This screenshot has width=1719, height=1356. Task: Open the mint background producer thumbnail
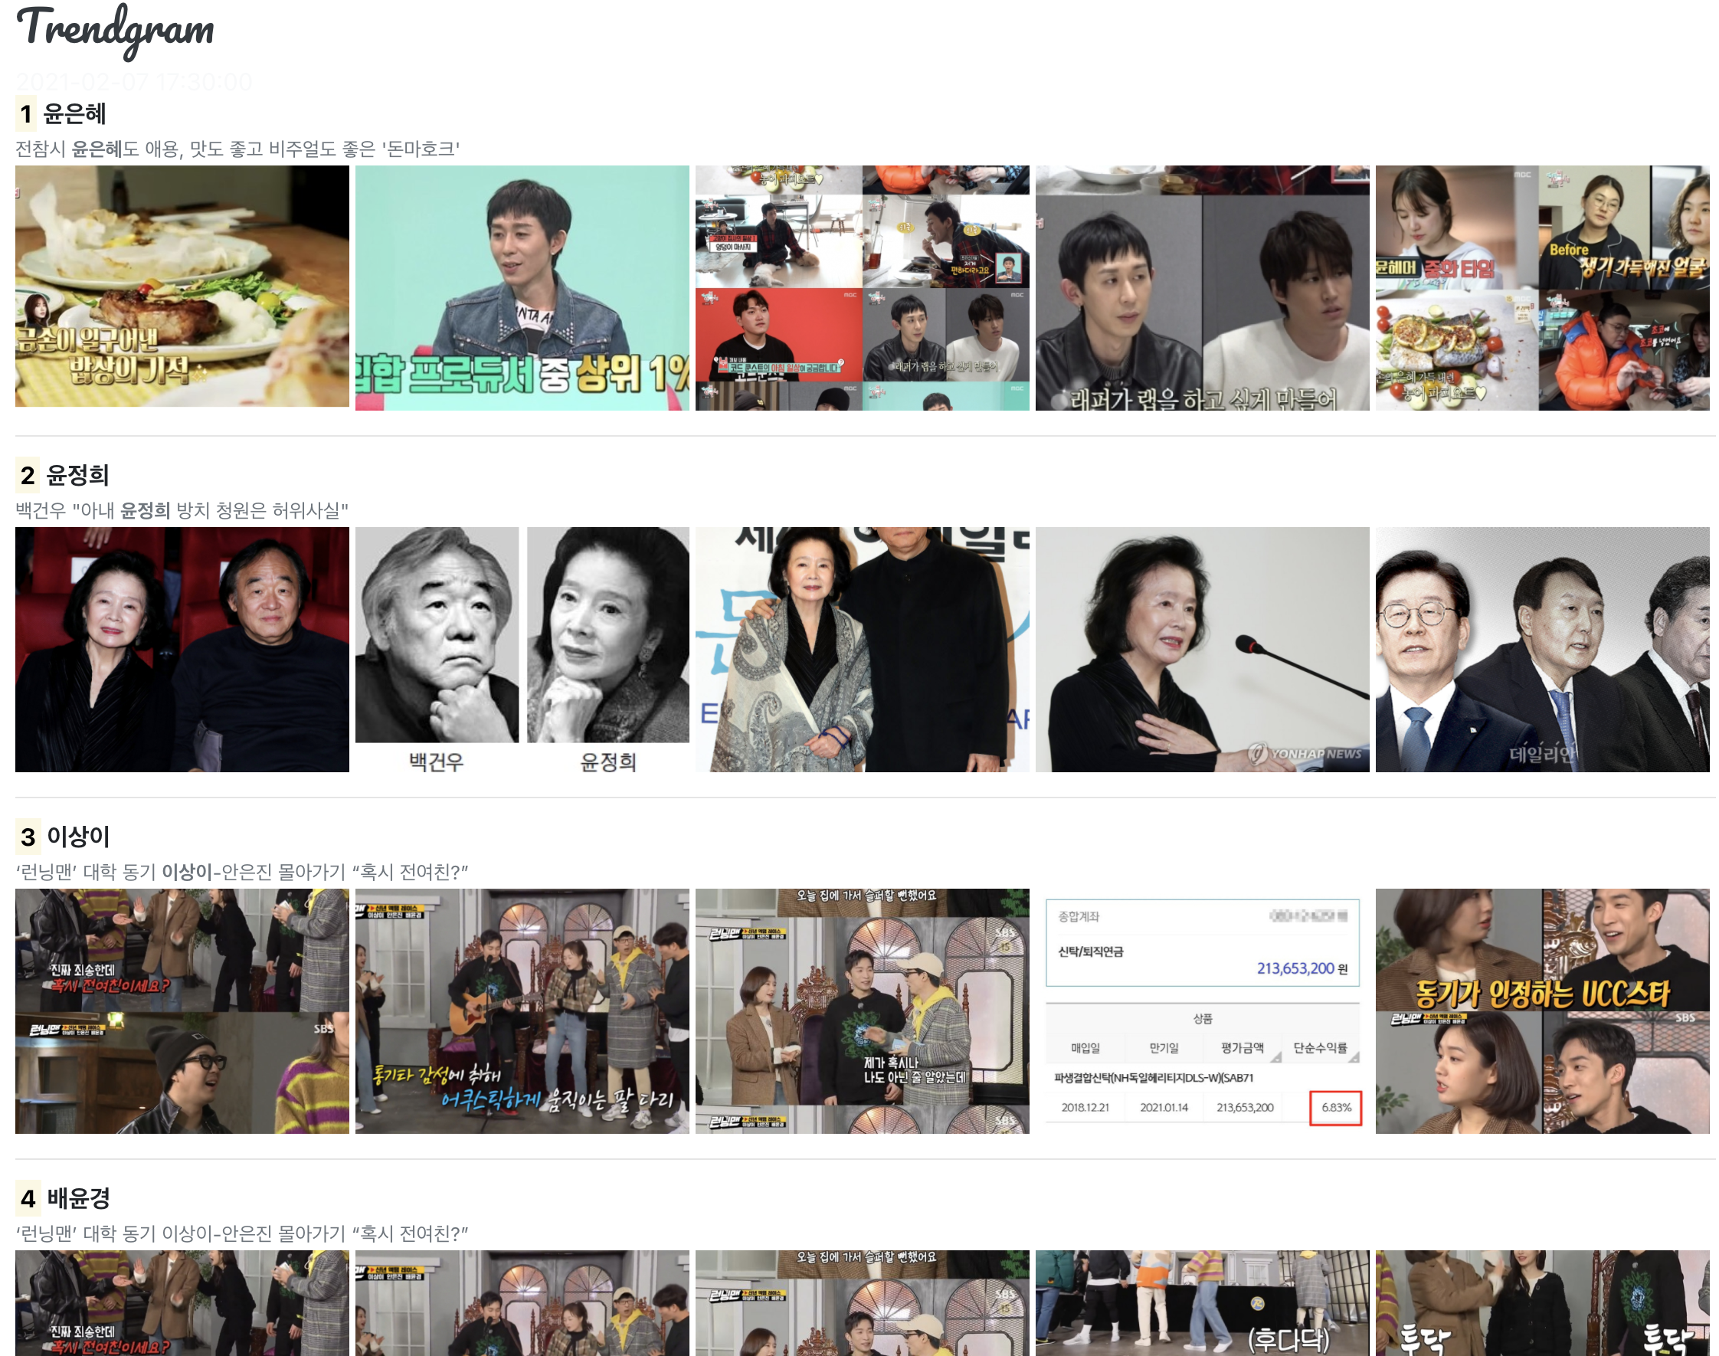(x=522, y=287)
